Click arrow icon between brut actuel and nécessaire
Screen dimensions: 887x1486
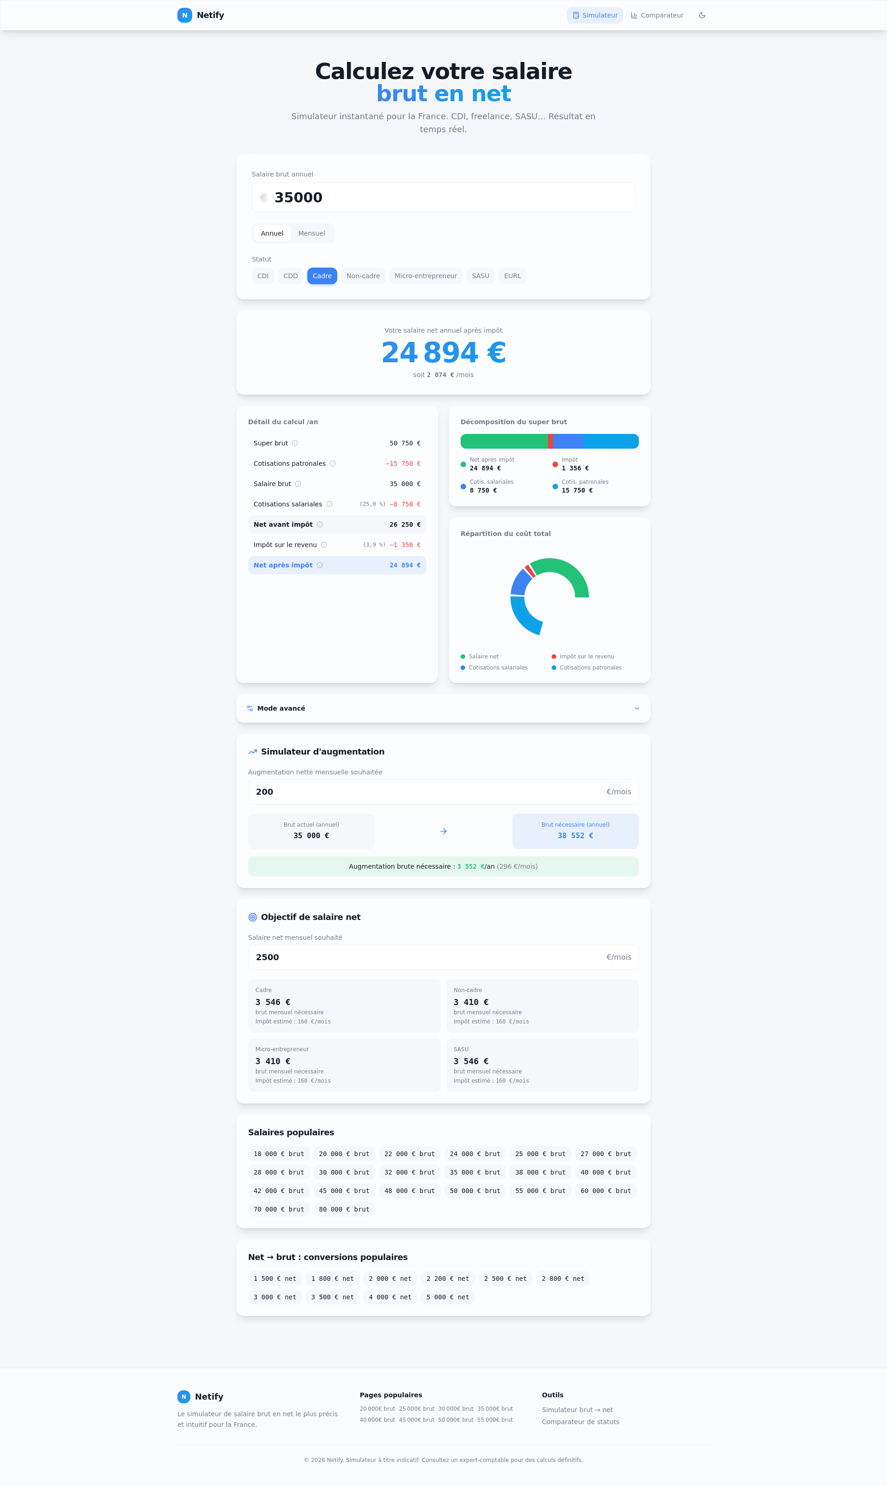click(x=443, y=831)
